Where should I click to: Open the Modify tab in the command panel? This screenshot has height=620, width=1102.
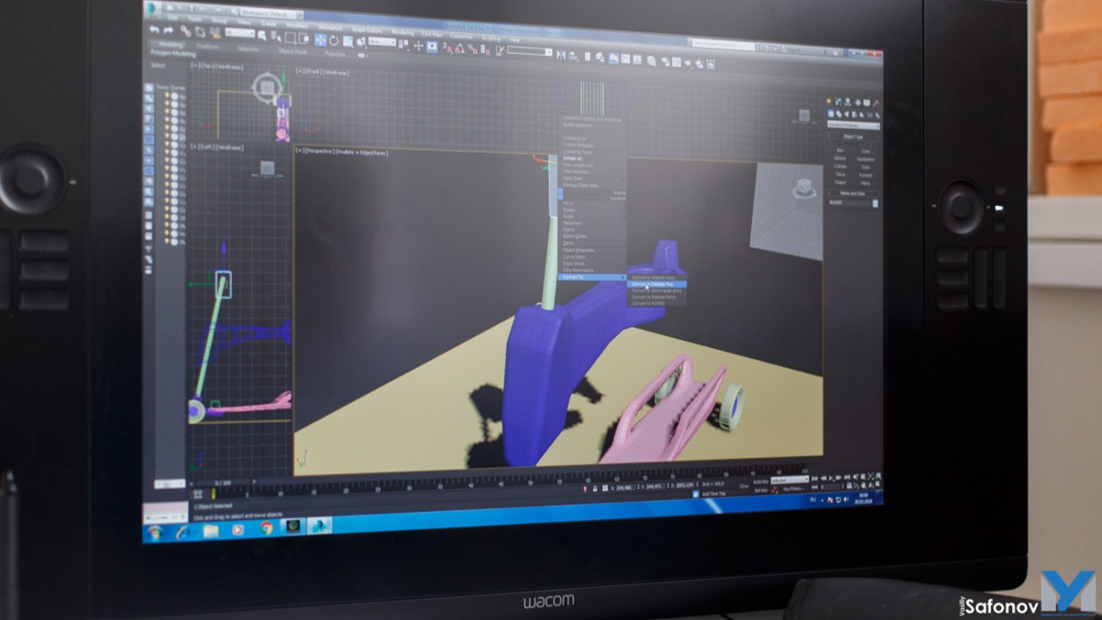(840, 102)
